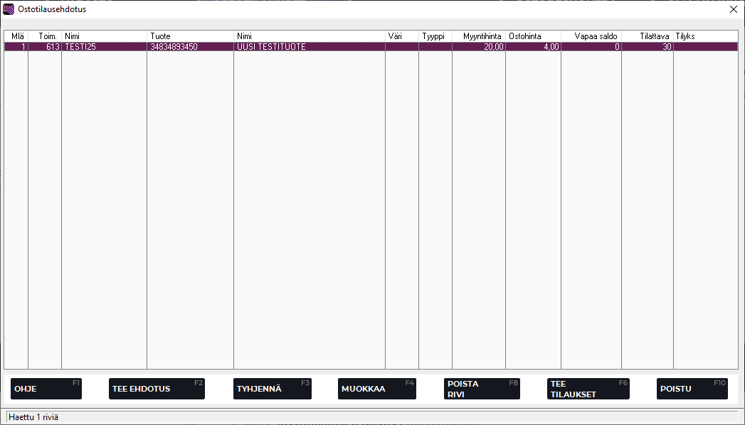Viewport: 745px width, 425px height.
Task: Click the Väri column header
Action: click(x=401, y=36)
